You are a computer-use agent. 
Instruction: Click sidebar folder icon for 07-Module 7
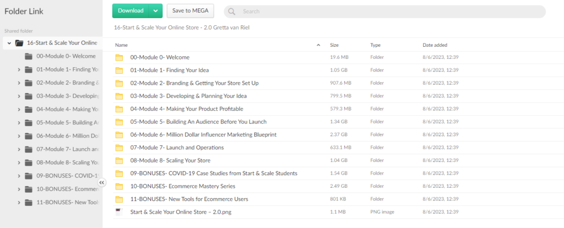pyautogui.click(x=29, y=149)
